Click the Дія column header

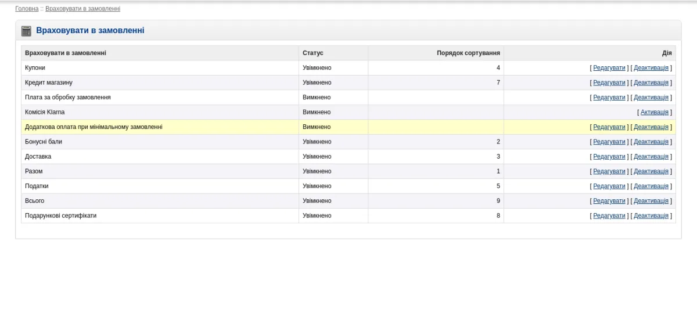(667, 53)
